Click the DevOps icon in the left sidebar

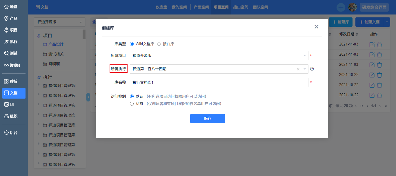pyautogui.click(x=13, y=65)
